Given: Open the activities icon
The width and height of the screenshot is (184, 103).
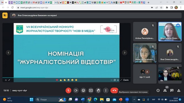Looking at the screenshot, I should [179, 90].
